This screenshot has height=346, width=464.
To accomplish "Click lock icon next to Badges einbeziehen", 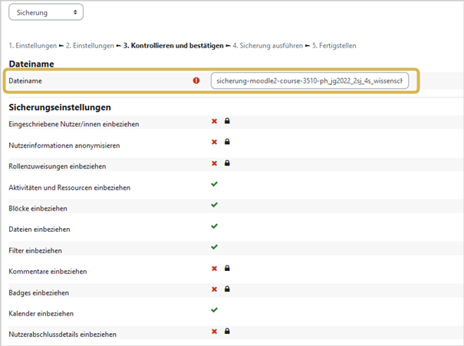I will pyautogui.click(x=227, y=289).
